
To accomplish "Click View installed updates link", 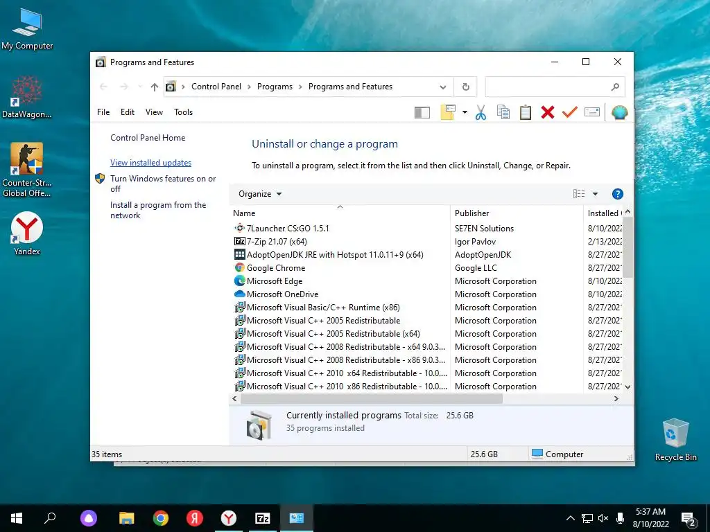I will [150, 163].
